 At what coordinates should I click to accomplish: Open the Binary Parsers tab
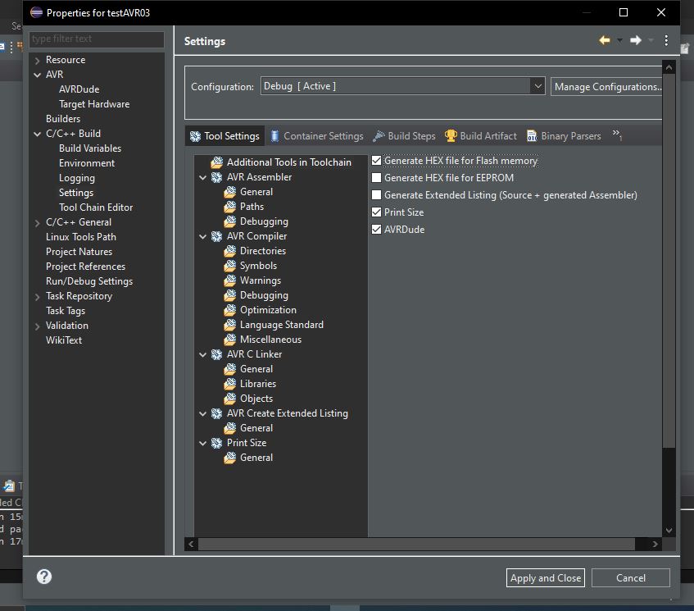click(x=564, y=136)
